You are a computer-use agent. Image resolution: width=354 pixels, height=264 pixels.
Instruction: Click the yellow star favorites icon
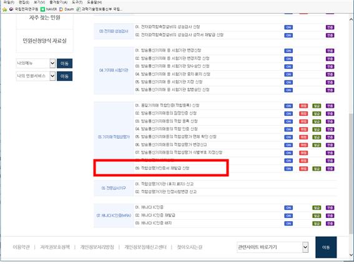pyautogui.click(x=4, y=9)
